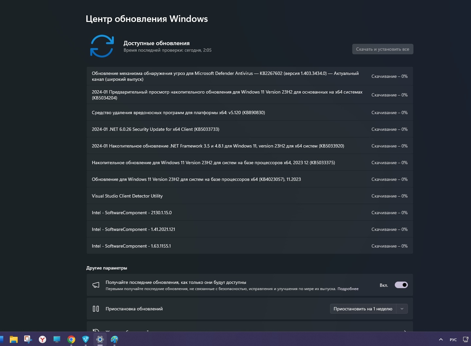Select the Microsoft Defender Antivirus KB2267602 update row
Image resolution: width=471 pixels, height=346 pixels.
(x=250, y=76)
